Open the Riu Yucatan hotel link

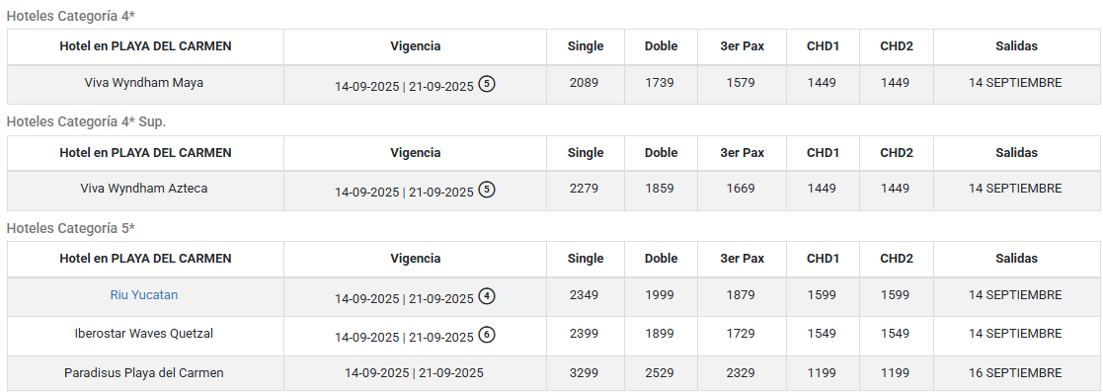144,295
